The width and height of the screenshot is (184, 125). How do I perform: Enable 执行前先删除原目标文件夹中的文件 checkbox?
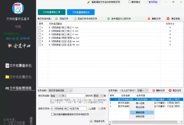point(52,114)
